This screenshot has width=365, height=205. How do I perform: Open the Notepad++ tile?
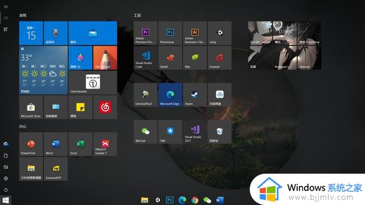(x=285, y=58)
